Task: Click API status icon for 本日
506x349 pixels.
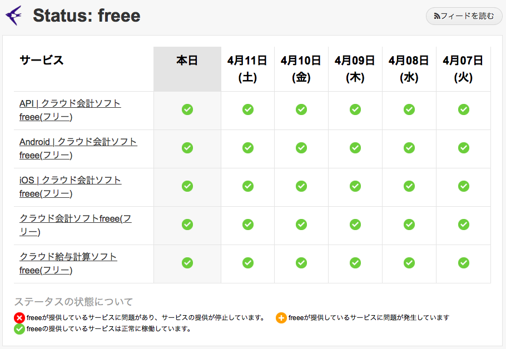Action: [x=187, y=109]
